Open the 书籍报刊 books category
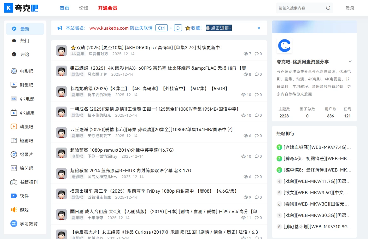Screen dimensions: 368x239 [13, 182]
